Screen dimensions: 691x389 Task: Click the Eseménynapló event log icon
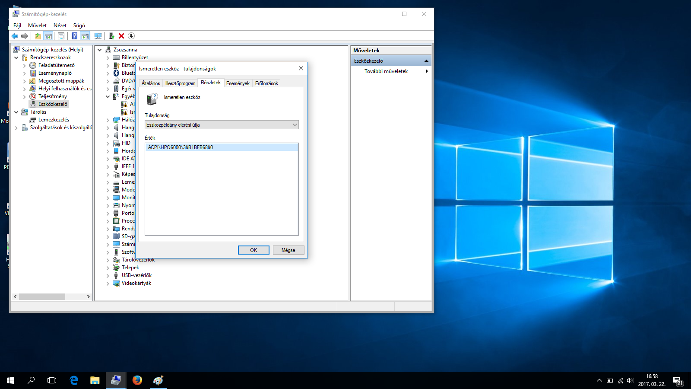33,73
